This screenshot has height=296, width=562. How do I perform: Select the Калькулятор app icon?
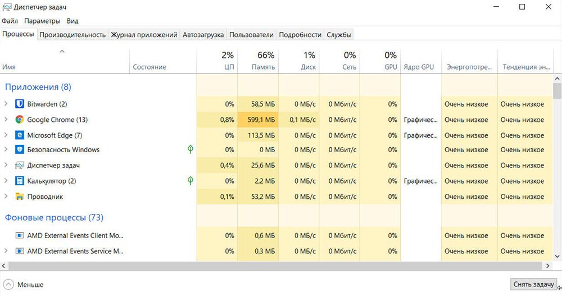19,181
